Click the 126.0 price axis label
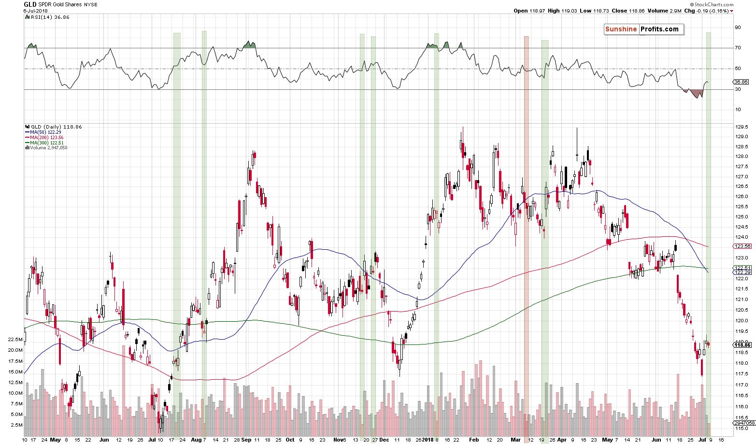Image resolution: width=756 pixels, height=444 pixels. click(x=741, y=197)
